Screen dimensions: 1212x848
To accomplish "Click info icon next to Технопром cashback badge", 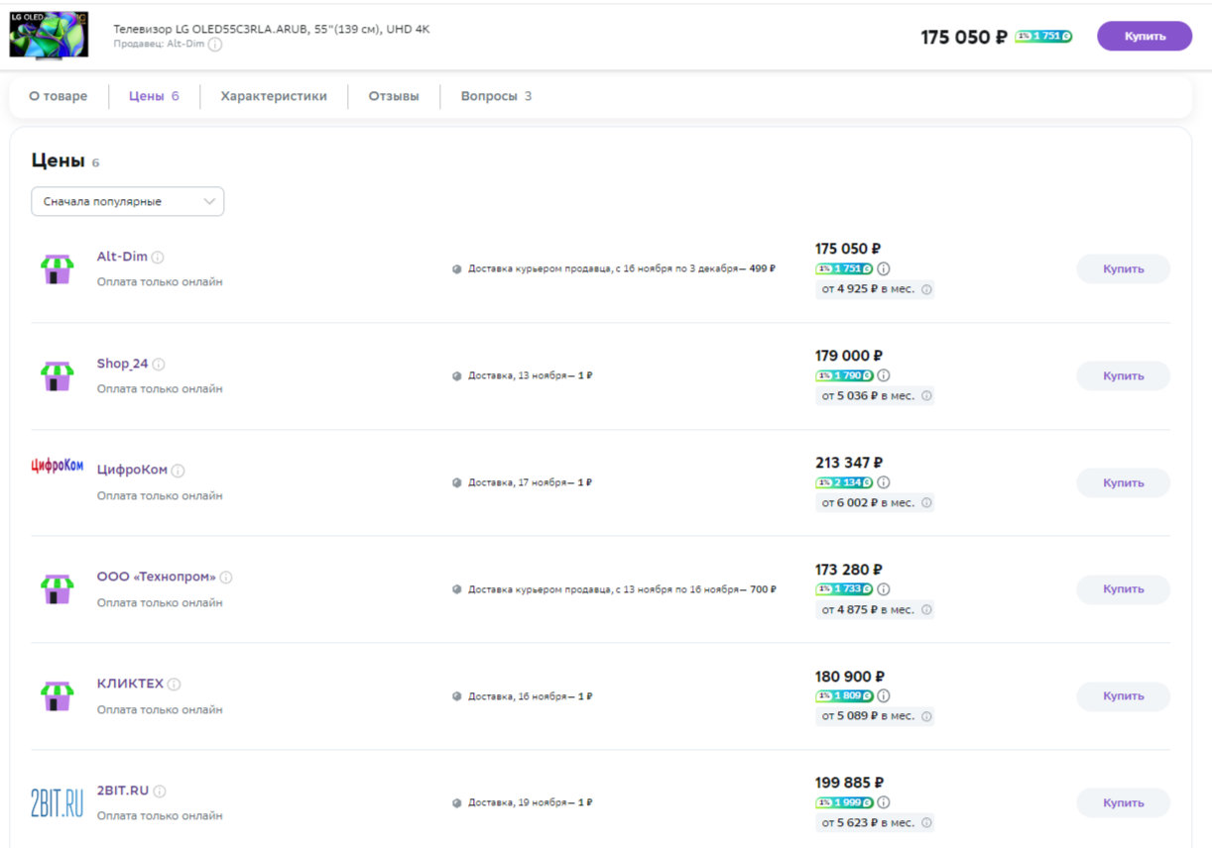I will point(884,588).
